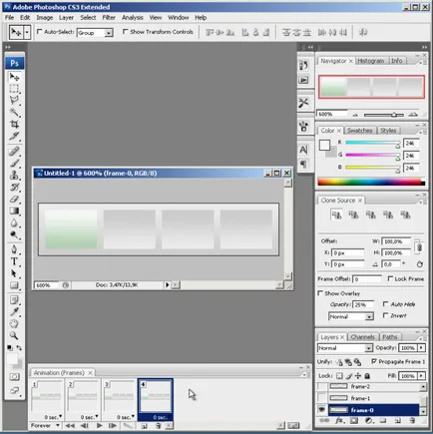Screen dimensions: 433x434
Task: Choose the Eraser tool
Action: pos(14,199)
